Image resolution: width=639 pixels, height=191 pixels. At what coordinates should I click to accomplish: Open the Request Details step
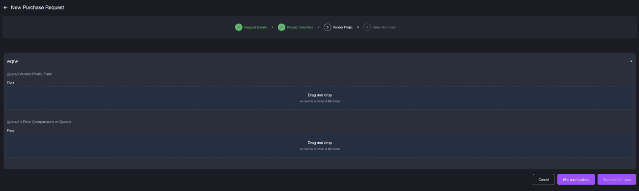coord(255,27)
